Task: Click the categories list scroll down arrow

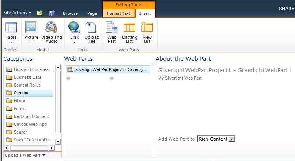Action: tap(58, 142)
